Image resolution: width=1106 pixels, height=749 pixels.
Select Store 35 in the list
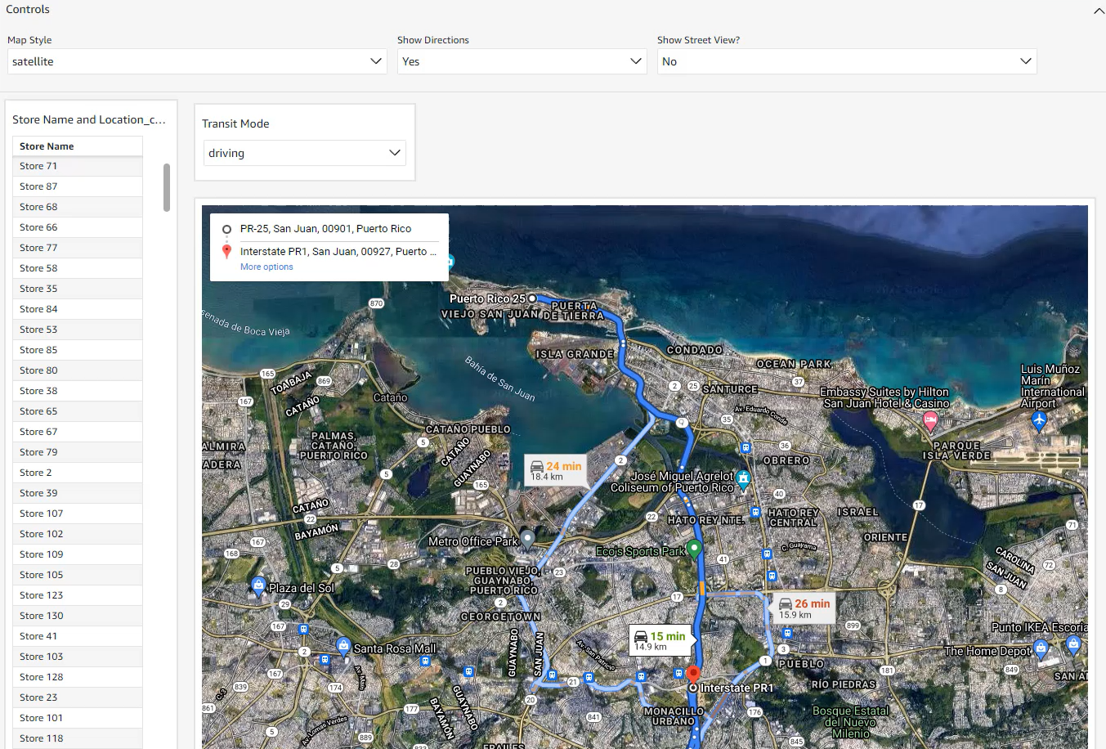click(78, 289)
